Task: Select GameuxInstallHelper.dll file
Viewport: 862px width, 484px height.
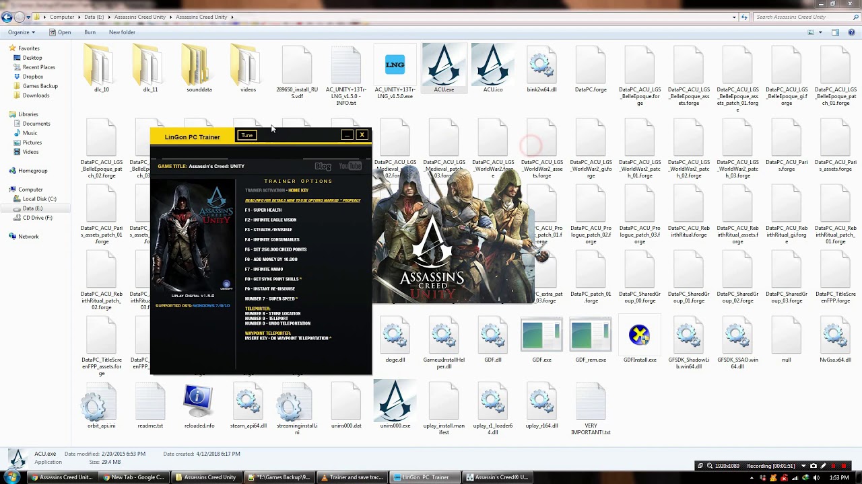Action: point(444,343)
